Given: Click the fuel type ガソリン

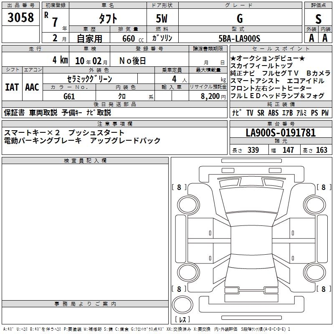Looking at the screenshot, I should [x=162, y=38].
